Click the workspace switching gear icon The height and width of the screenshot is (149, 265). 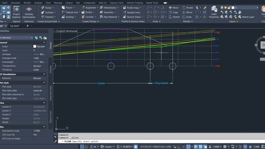(x=225, y=147)
